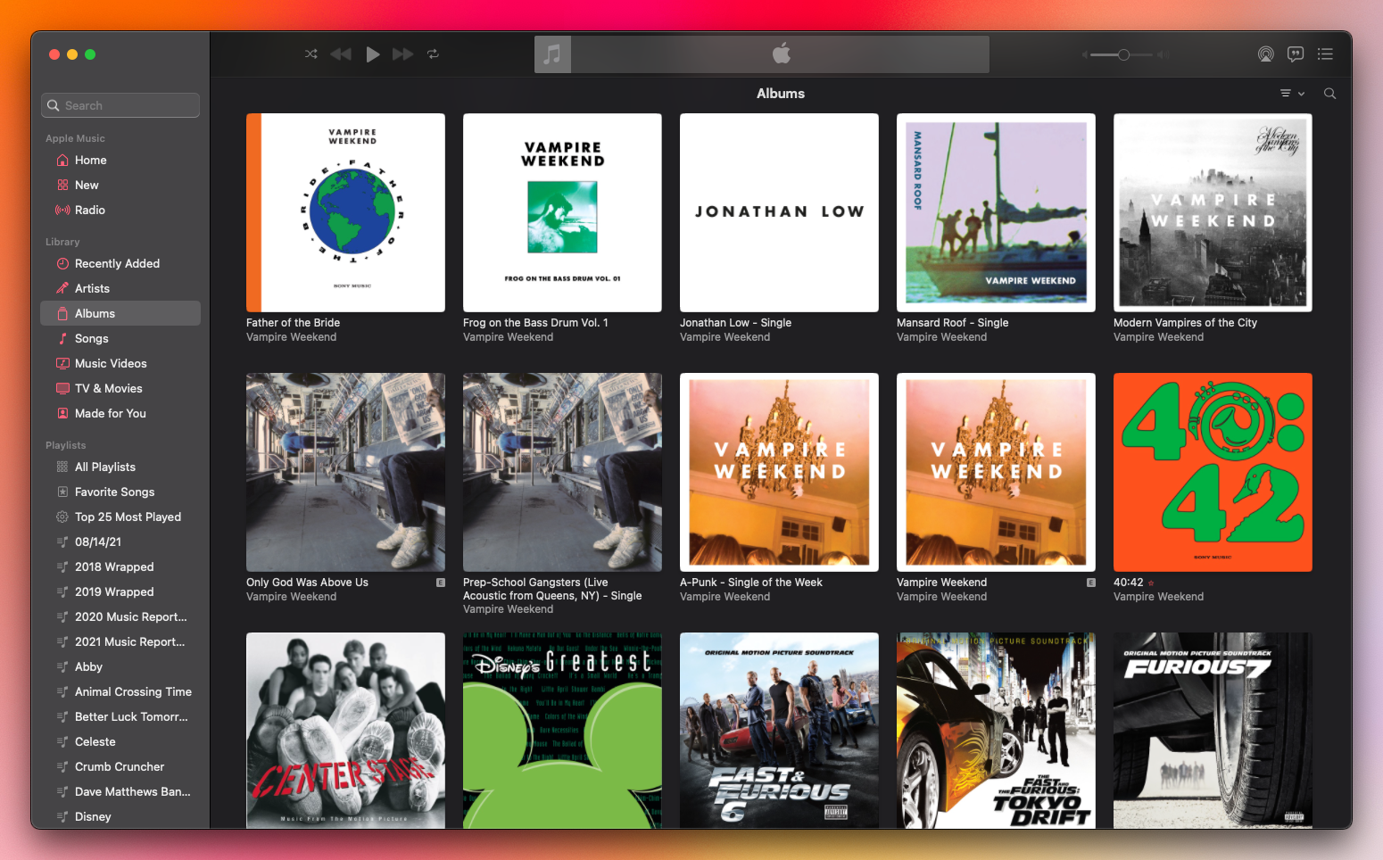
Task: Enable shuffle playback
Action: tap(311, 54)
